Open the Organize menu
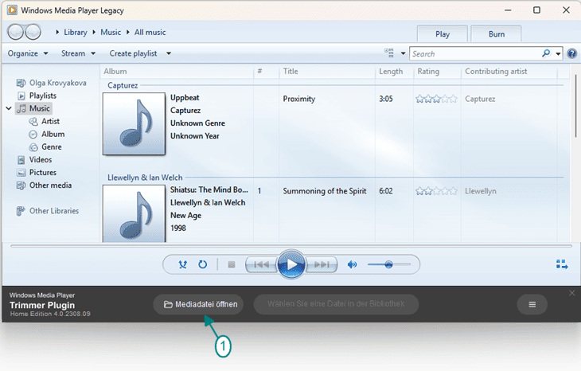The image size is (581, 371). [x=28, y=53]
